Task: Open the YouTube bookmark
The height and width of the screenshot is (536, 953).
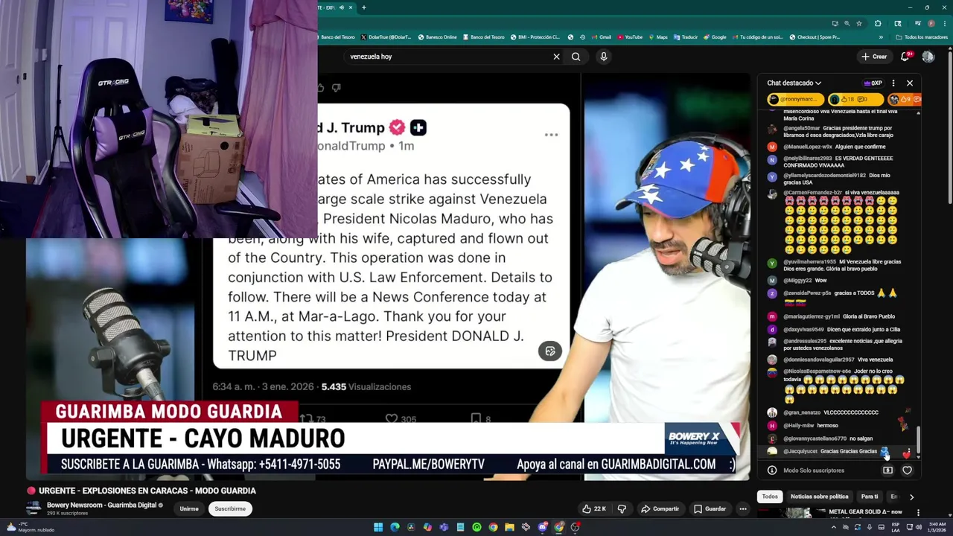Action: pos(630,37)
